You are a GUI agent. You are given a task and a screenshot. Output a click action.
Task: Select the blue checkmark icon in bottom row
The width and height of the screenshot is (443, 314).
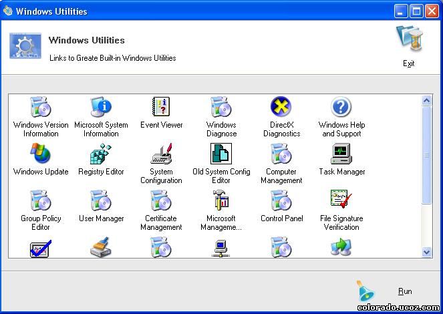(x=41, y=249)
